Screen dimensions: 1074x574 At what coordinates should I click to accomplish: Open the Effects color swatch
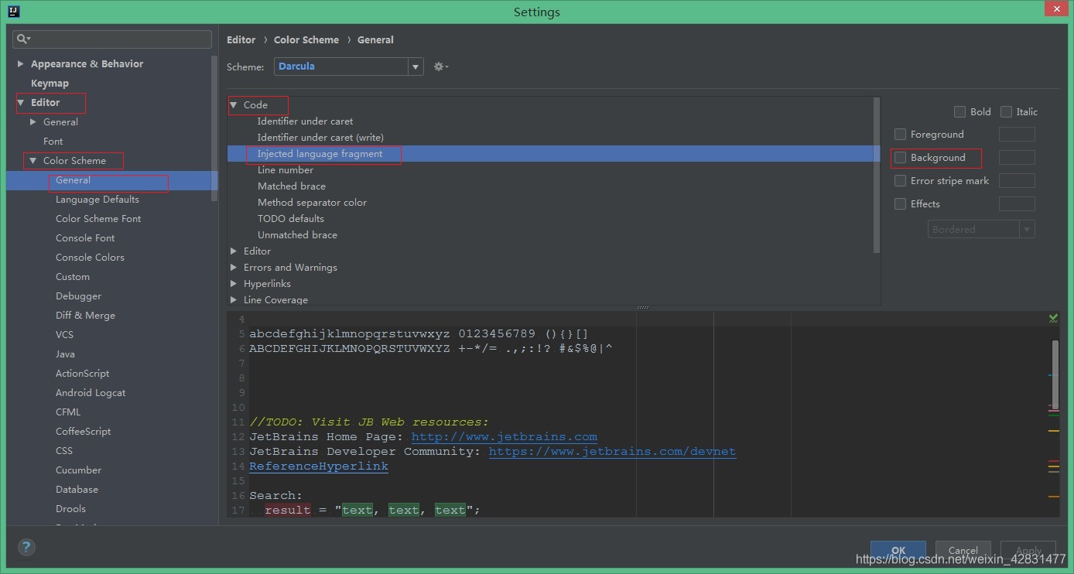(1017, 203)
